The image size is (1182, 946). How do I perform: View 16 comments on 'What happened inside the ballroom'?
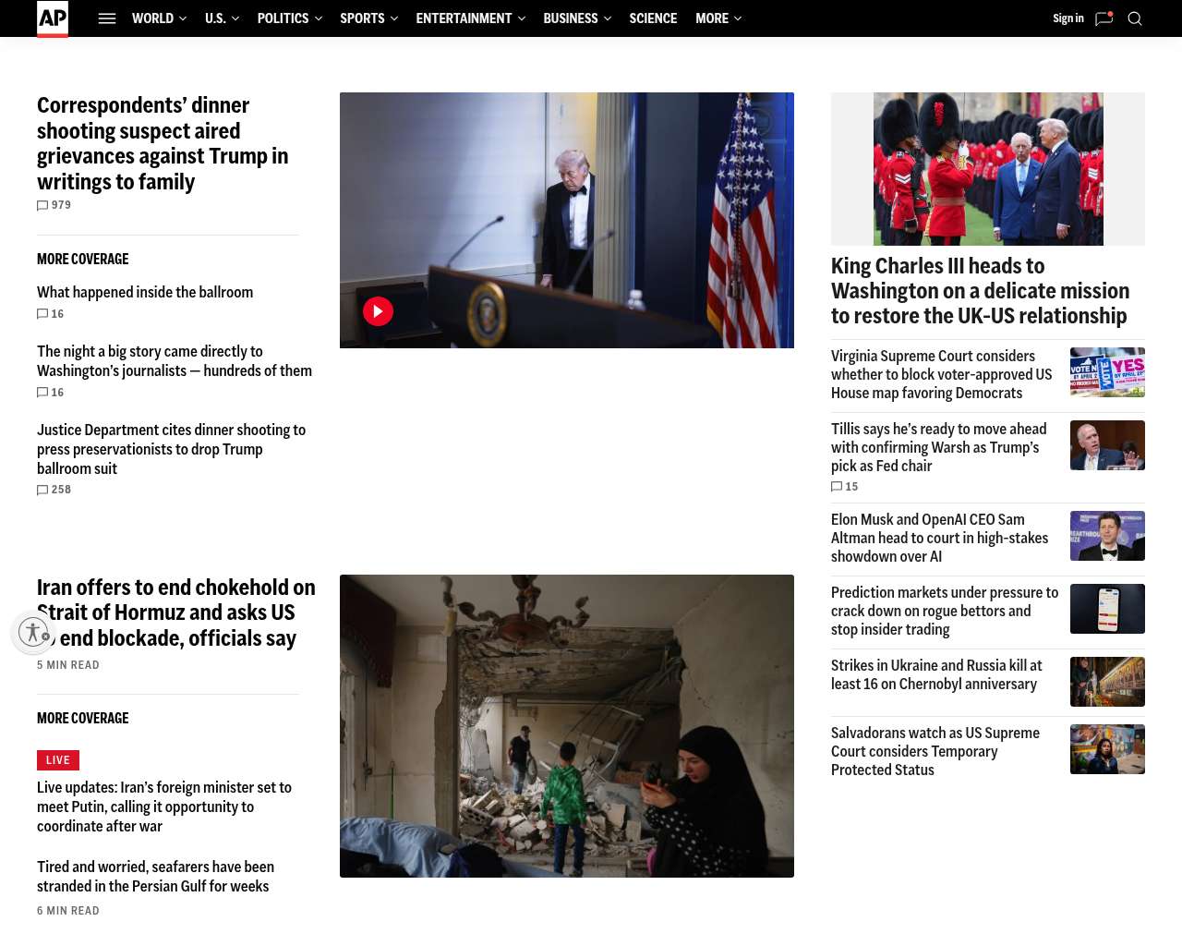point(51,314)
